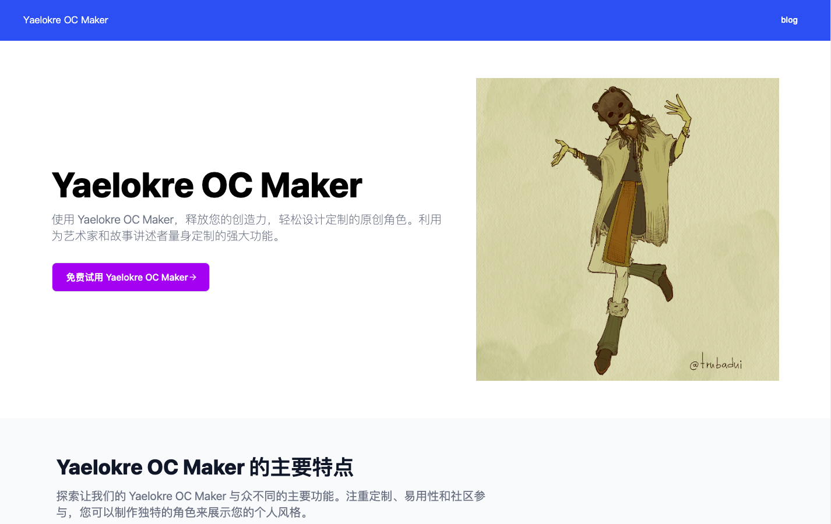
Task: Click the 免费试用 Yaelokre OC Maker button
Action: [131, 277]
